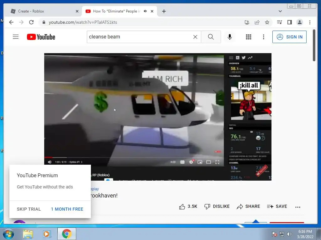The image size is (321, 240).
Task: Bookmark this page with star icon
Action: tap(267, 22)
